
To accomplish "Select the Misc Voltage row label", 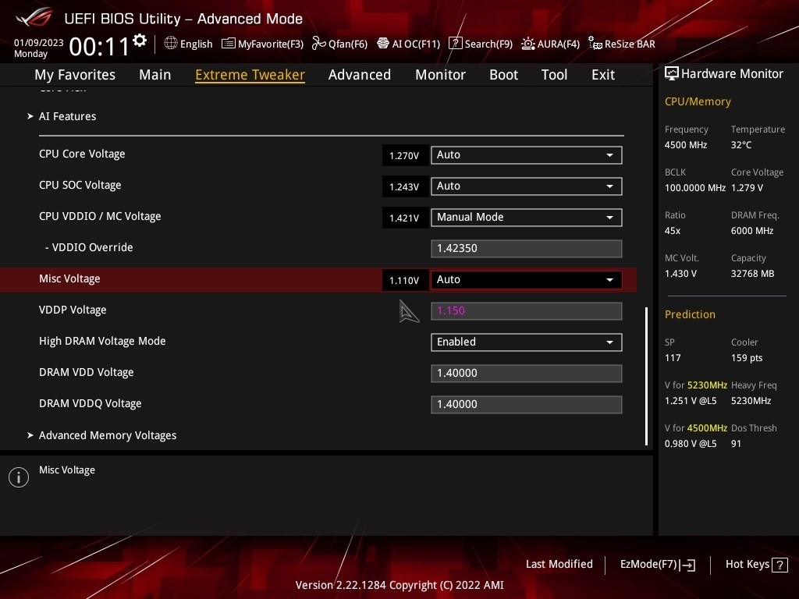I will (x=69, y=279).
